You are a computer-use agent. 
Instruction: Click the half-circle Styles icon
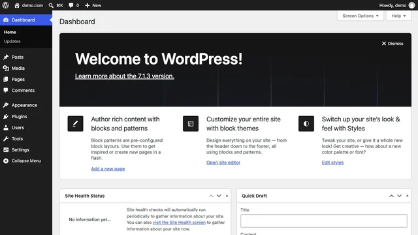(x=306, y=123)
